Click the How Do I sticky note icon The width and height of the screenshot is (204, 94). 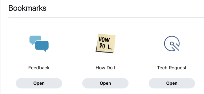click(106, 43)
